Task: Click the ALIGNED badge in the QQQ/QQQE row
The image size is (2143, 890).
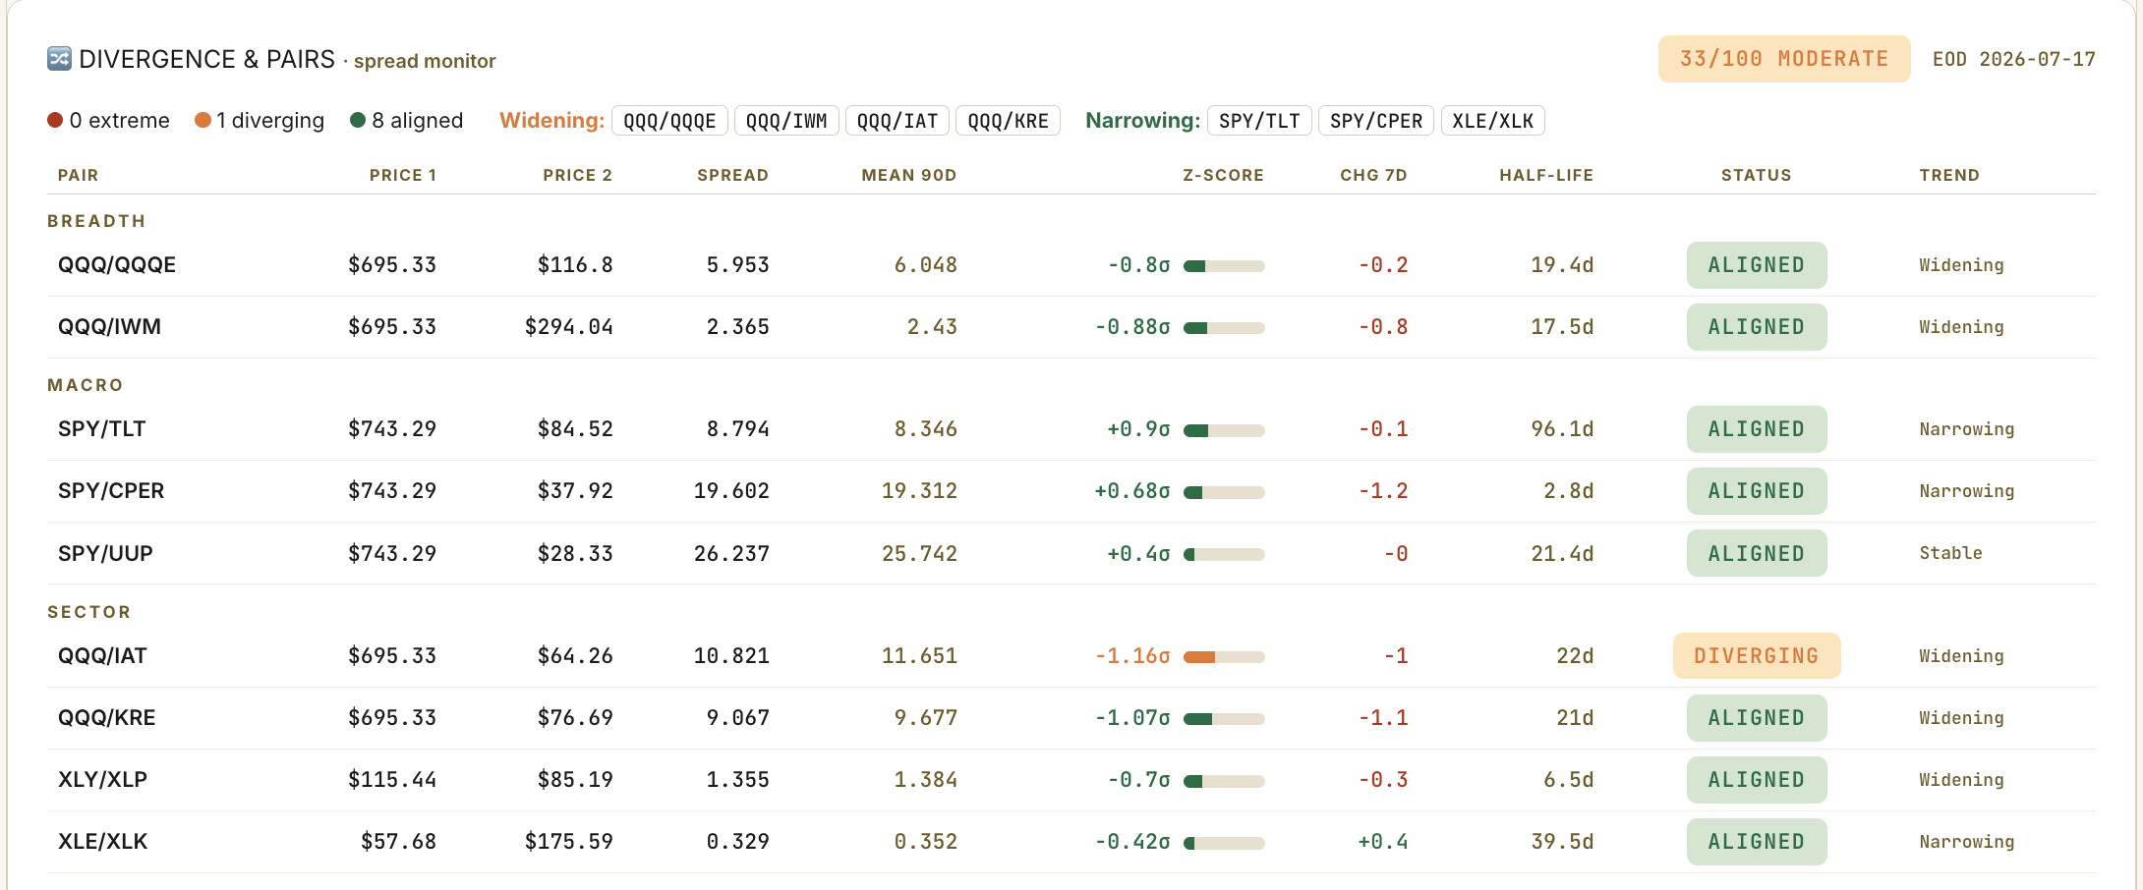Action: [1757, 265]
